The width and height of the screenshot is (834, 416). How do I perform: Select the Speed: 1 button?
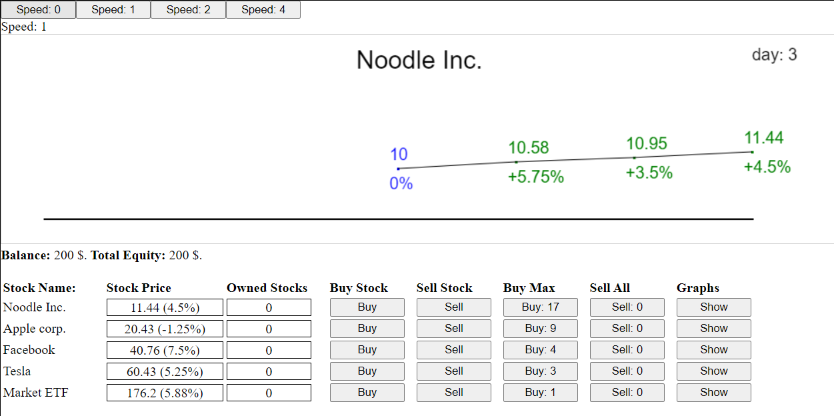pyautogui.click(x=113, y=9)
